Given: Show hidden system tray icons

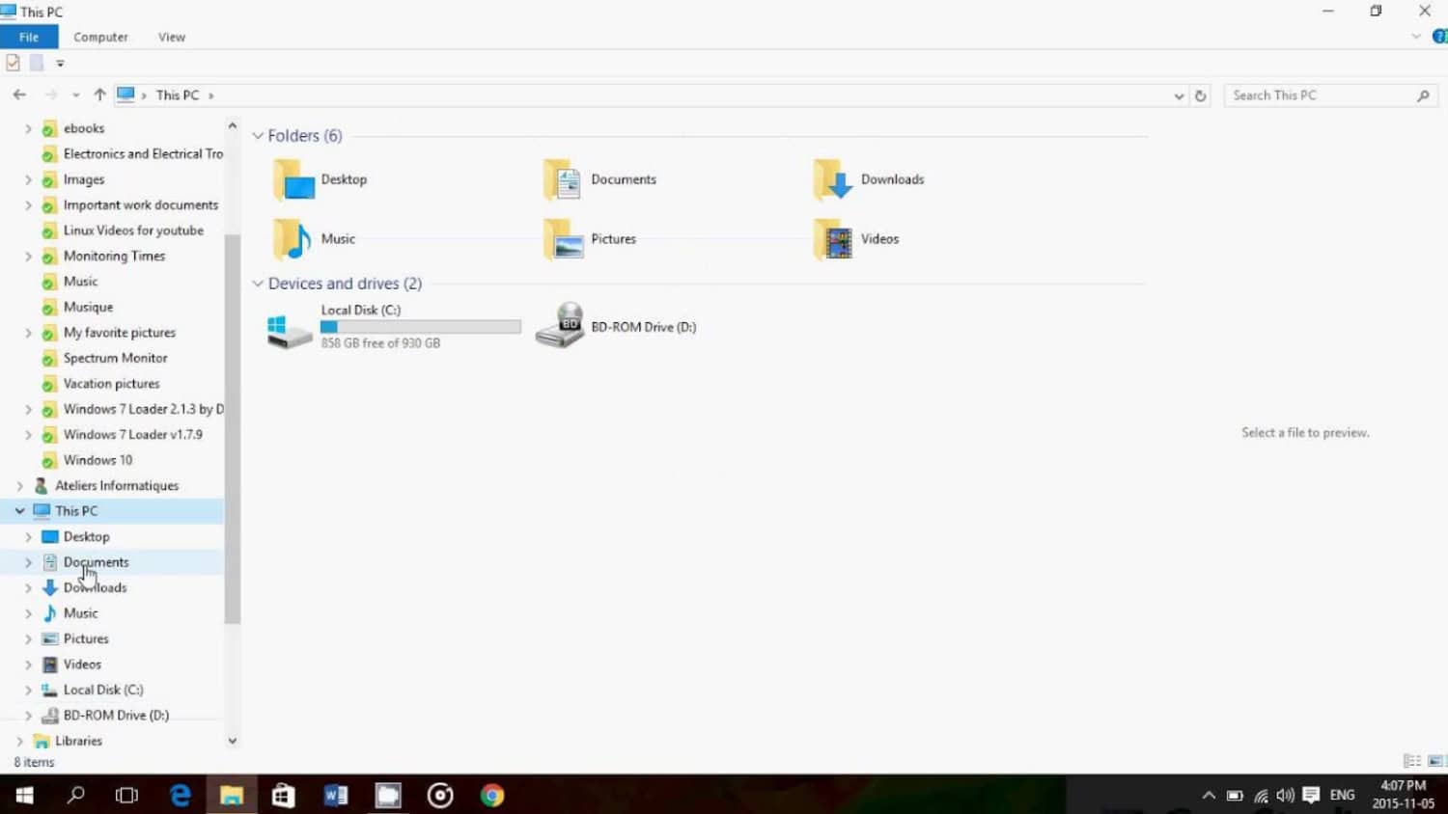Looking at the screenshot, I should pyautogui.click(x=1209, y=796).
